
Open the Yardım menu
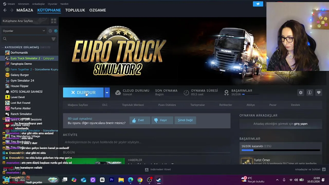coord(64,4)
